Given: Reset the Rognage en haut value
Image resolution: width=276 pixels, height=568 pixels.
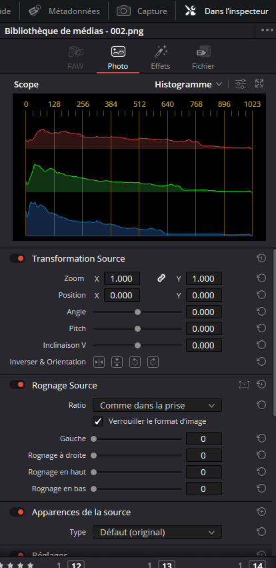Looking at the screenshot, I should [x=261, y=472].
